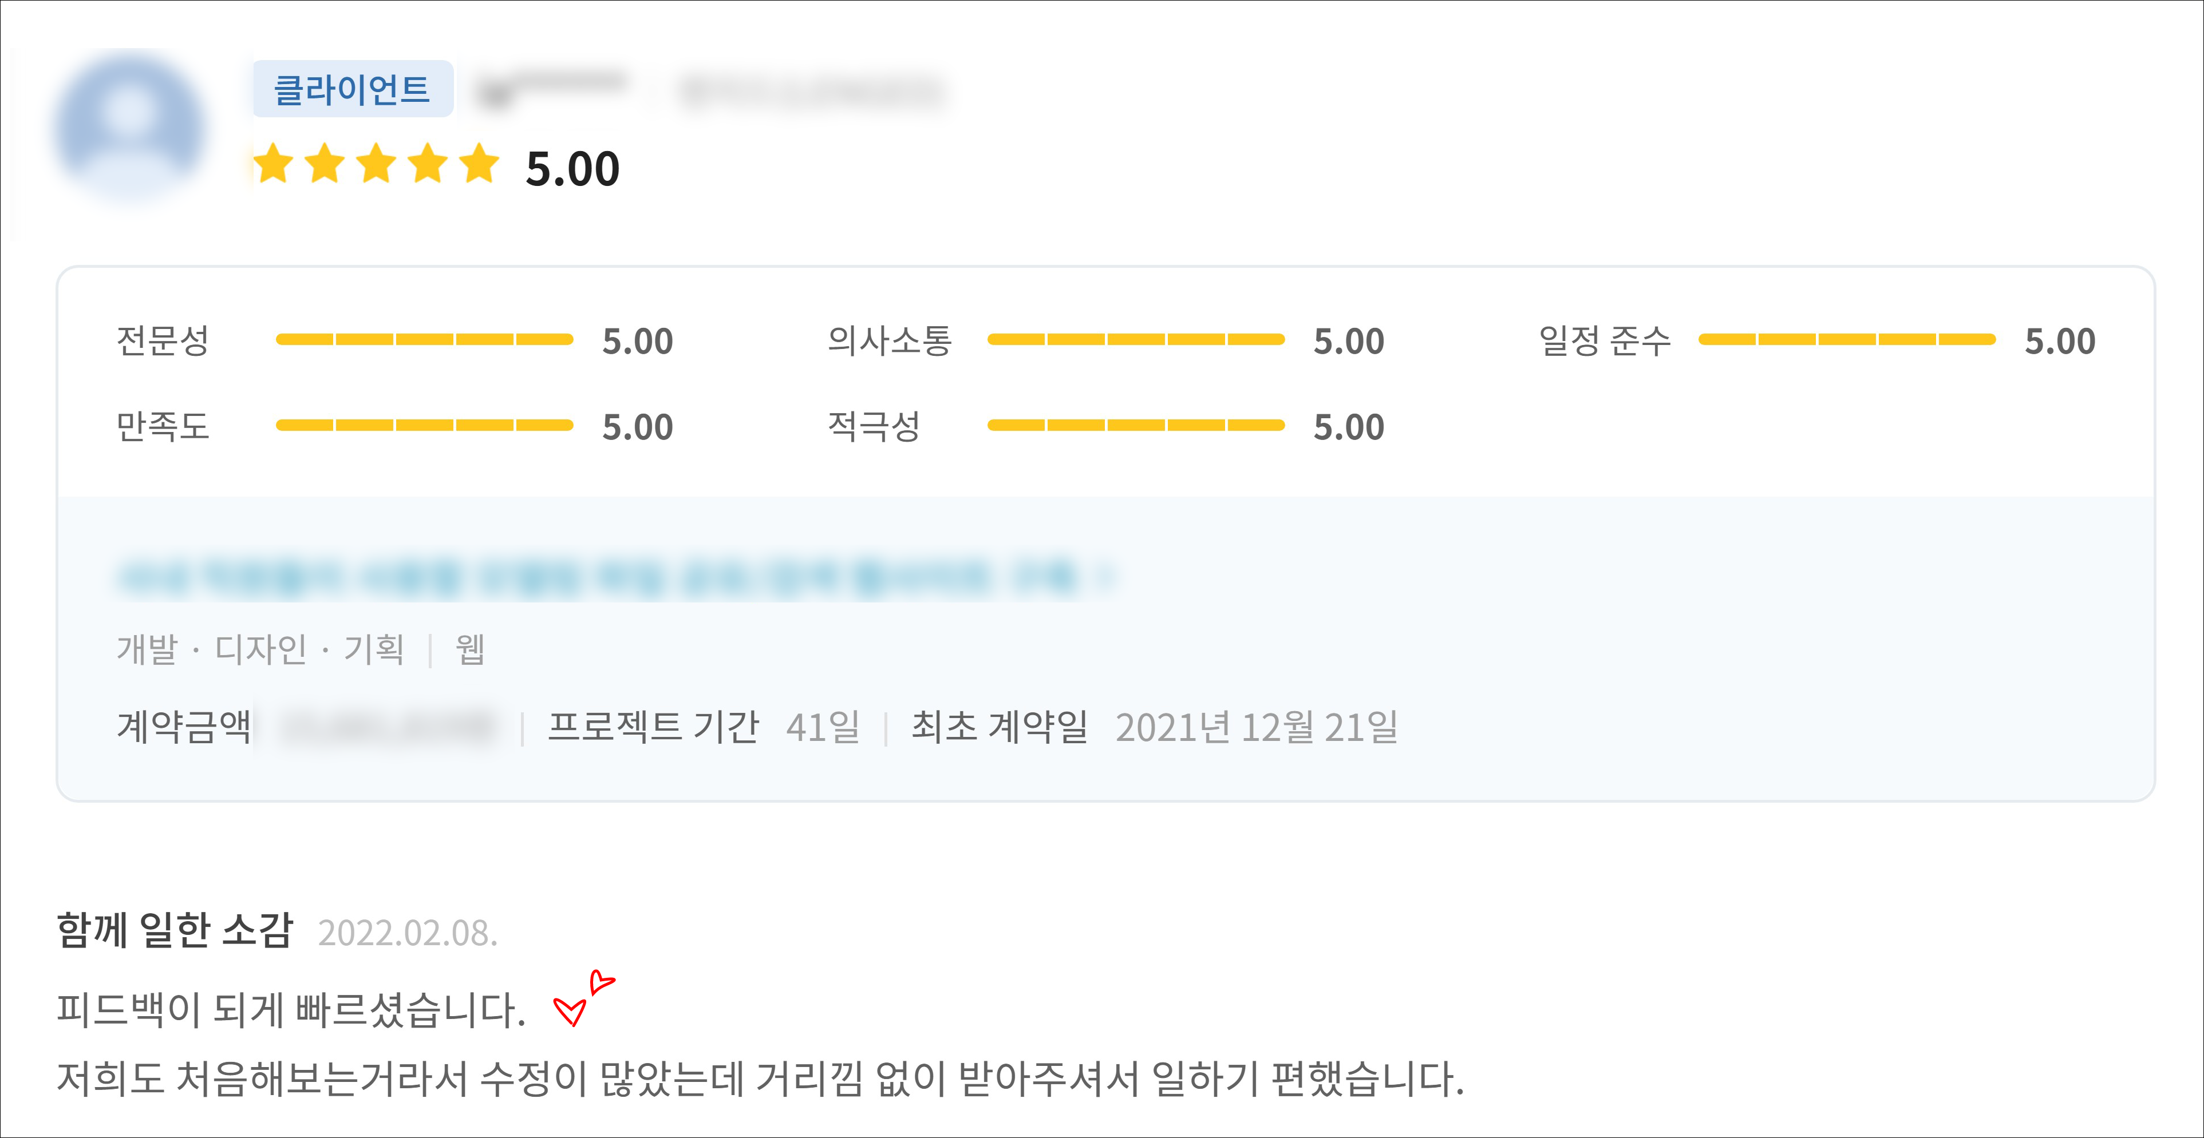Click the 일정 준수 rating bar
This screenshot has height=1138, width=2204.
tap(1846, 339)
